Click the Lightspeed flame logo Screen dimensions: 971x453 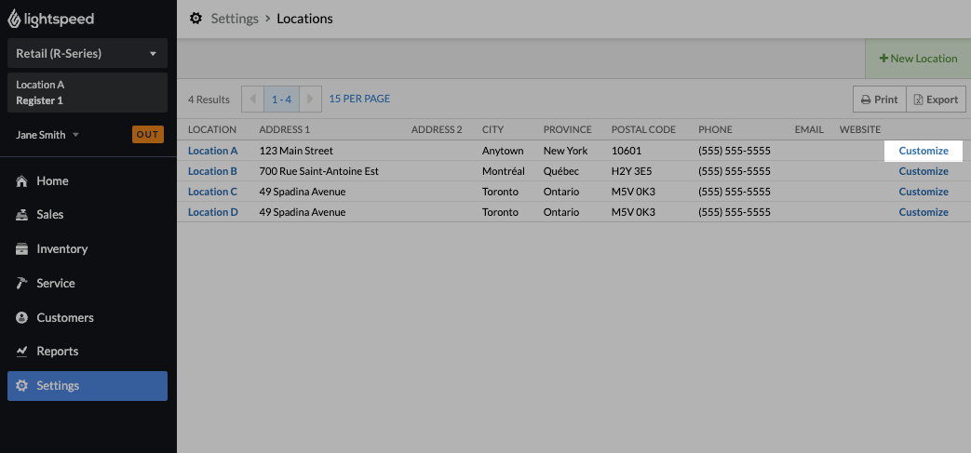13,19
